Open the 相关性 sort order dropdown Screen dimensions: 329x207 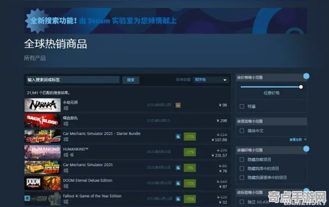(211, 79)
